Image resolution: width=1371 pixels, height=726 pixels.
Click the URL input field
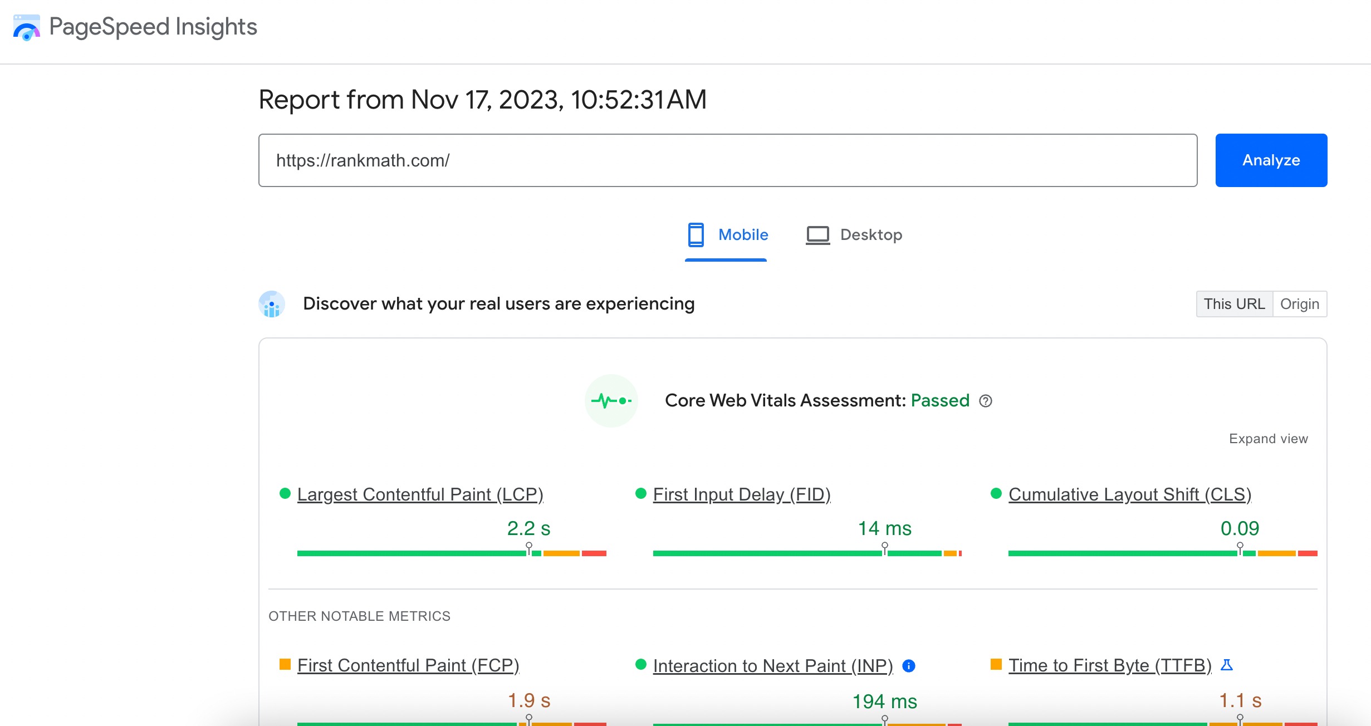pos(728,160)
